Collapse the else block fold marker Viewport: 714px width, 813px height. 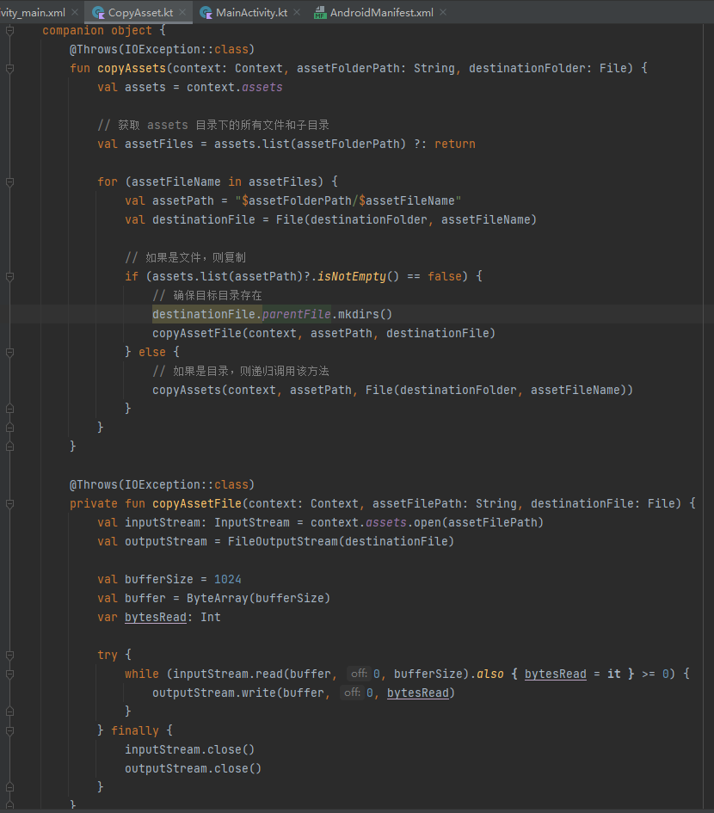9,353
